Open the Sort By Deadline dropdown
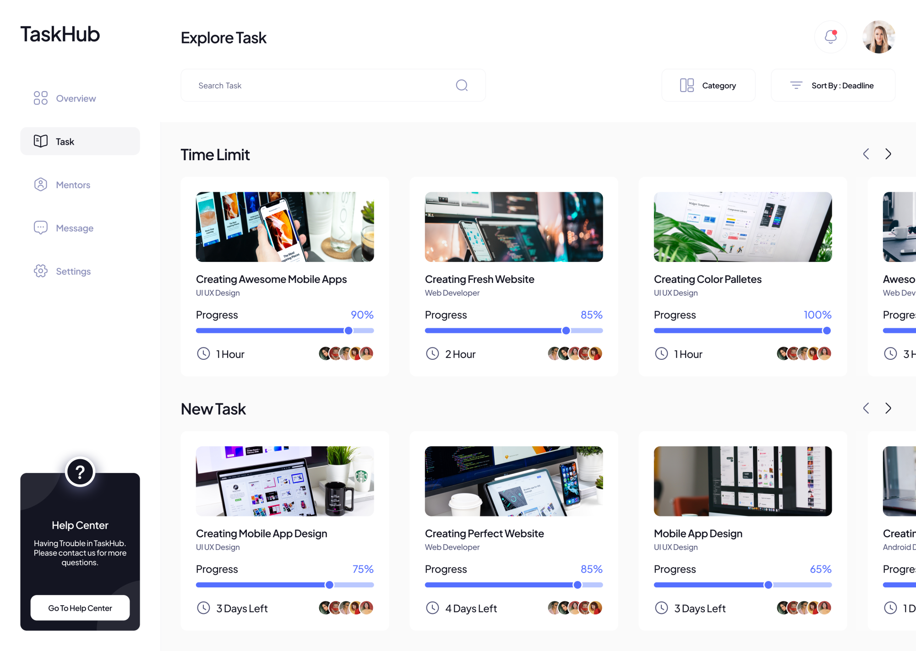This screenshot has height=651, width=916. [833, 85]
